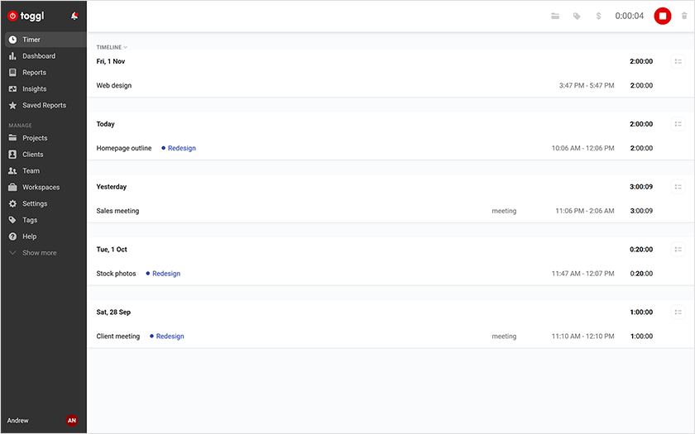Open the Andrew profile menu
The height and width of the screenshot is (434, 695).
coord(18,421)
